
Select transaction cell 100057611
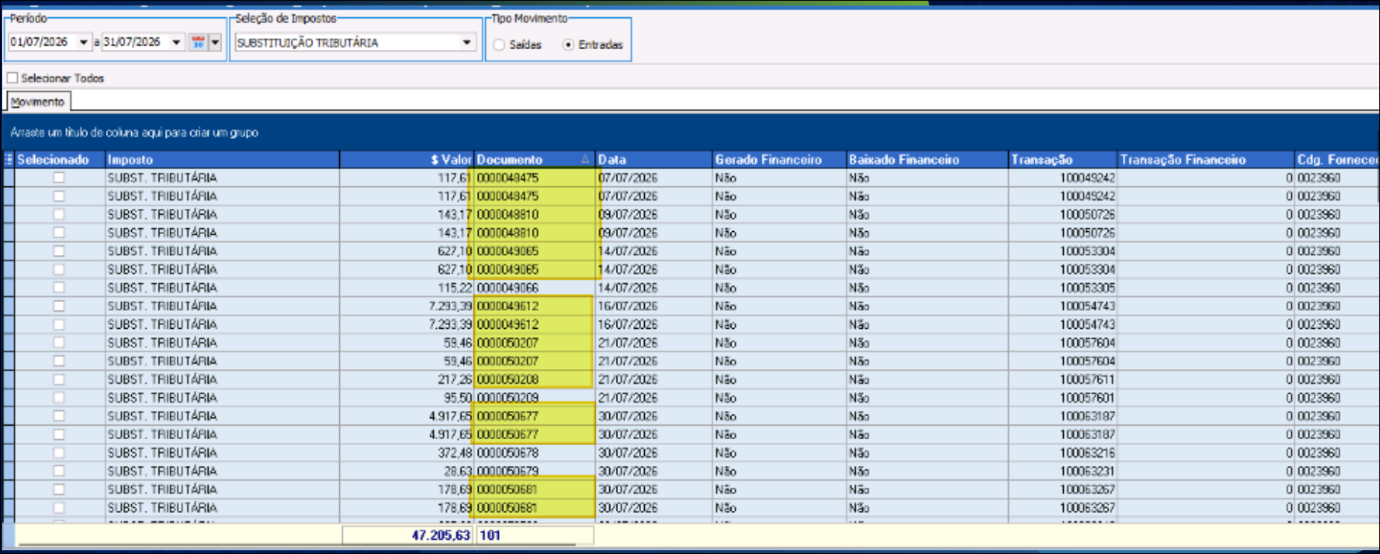click(x=1062, y=380)
